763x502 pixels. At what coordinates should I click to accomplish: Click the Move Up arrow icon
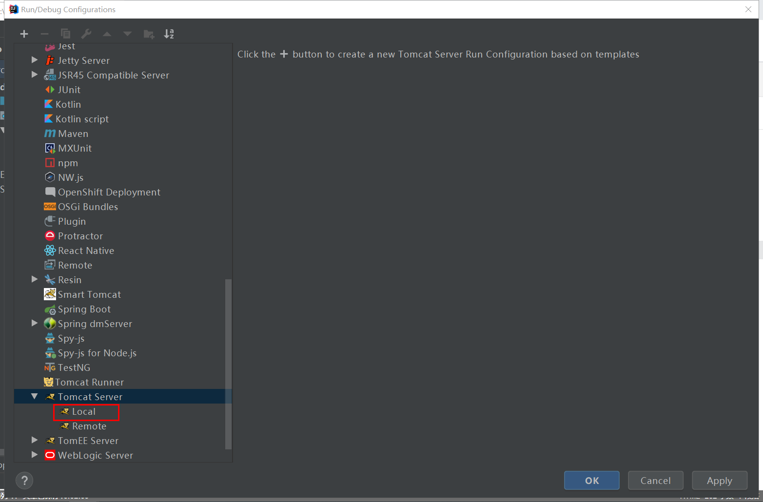107,34
